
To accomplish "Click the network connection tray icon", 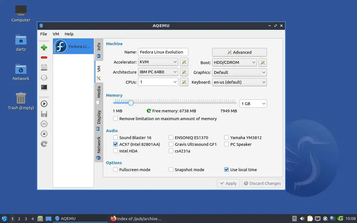I will click(x=318, y=219).
